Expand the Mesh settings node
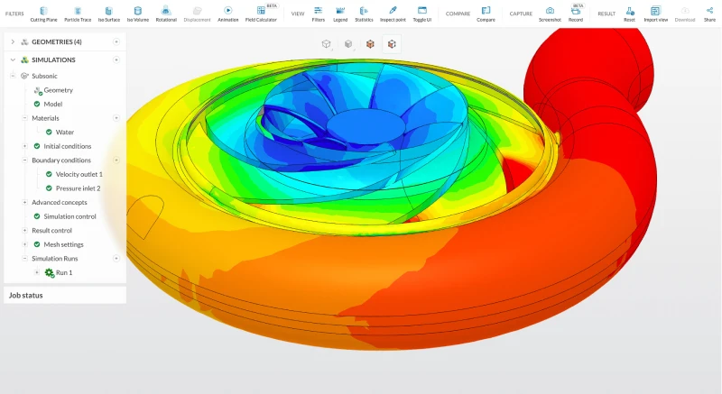This screenshot has width=722, height=394. (25, 244)
